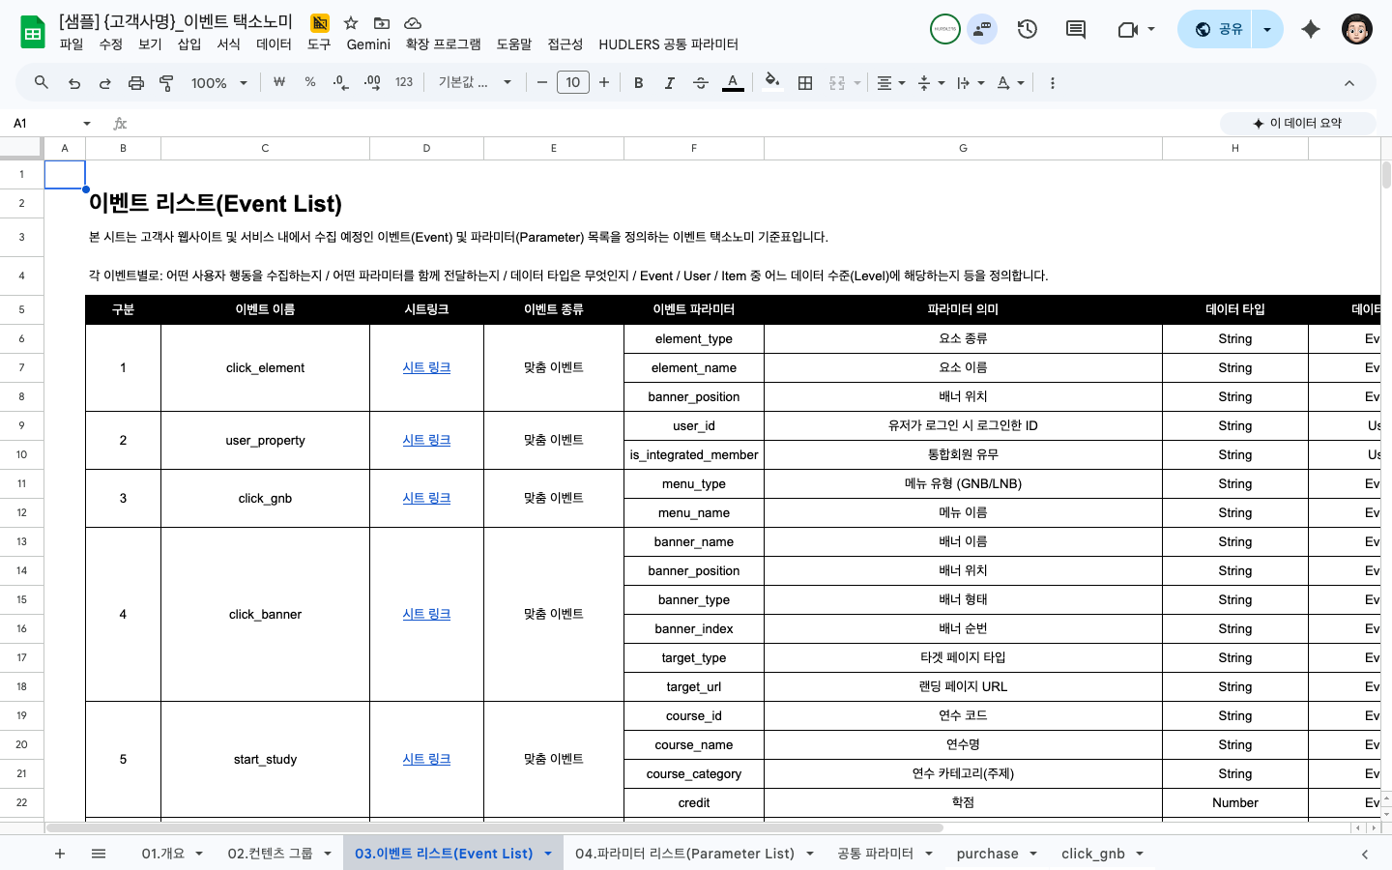Open the 삽입 menu
Image resolution: width=1392 pixels, height=870 pixels.
tap(189, 44)
